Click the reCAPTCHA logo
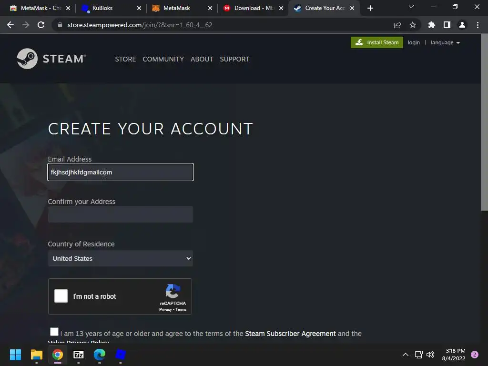Viewport: 488px width, 366px height. click(x=173, y=291)
